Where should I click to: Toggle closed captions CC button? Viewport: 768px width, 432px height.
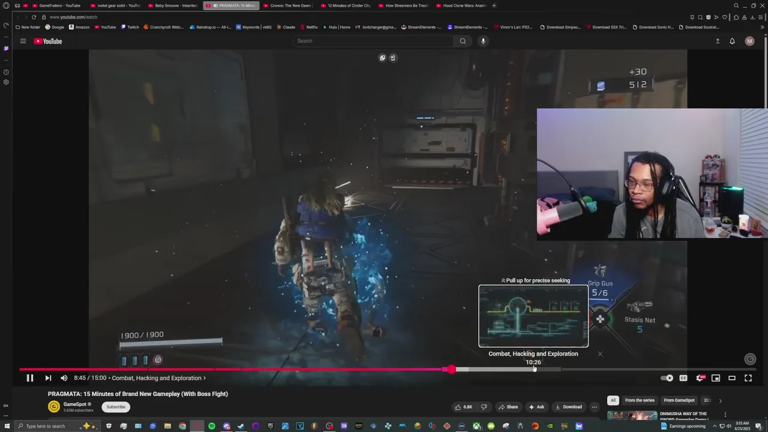[683, 378]
